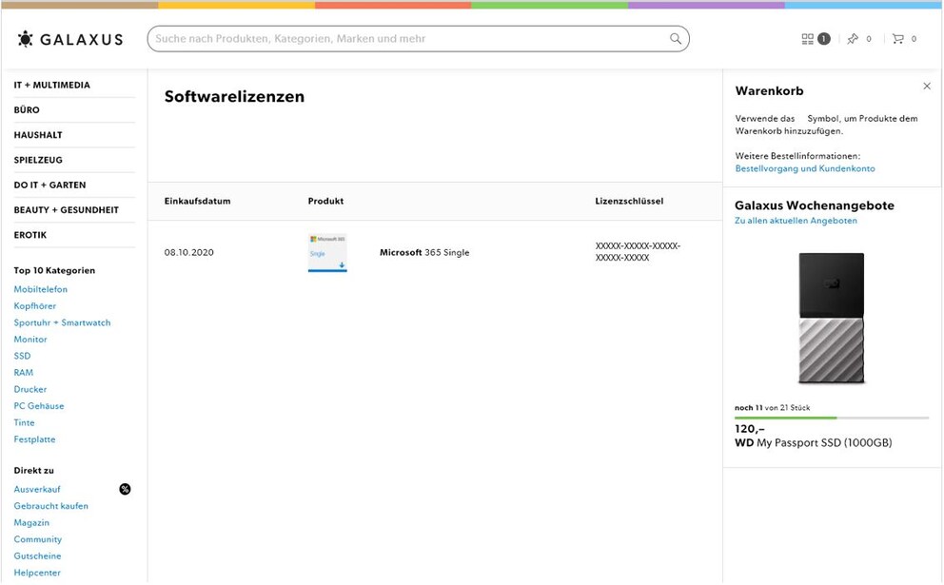Click the percent sale badge icon
944x585 pixels.
[125, 489]
